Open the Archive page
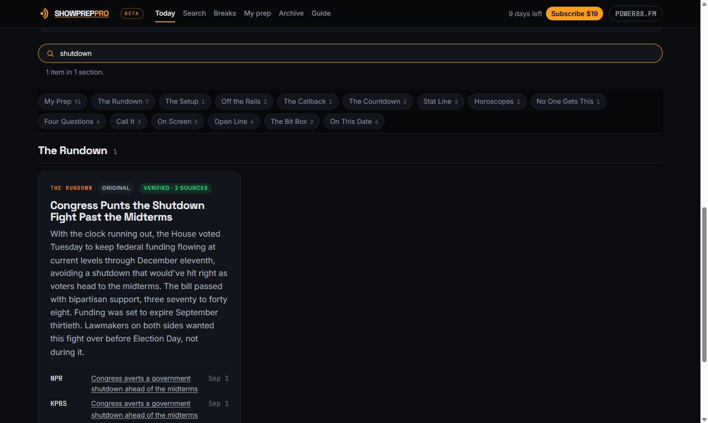Image resolution: width=708 pixels, height=423 pixels. 291,13
